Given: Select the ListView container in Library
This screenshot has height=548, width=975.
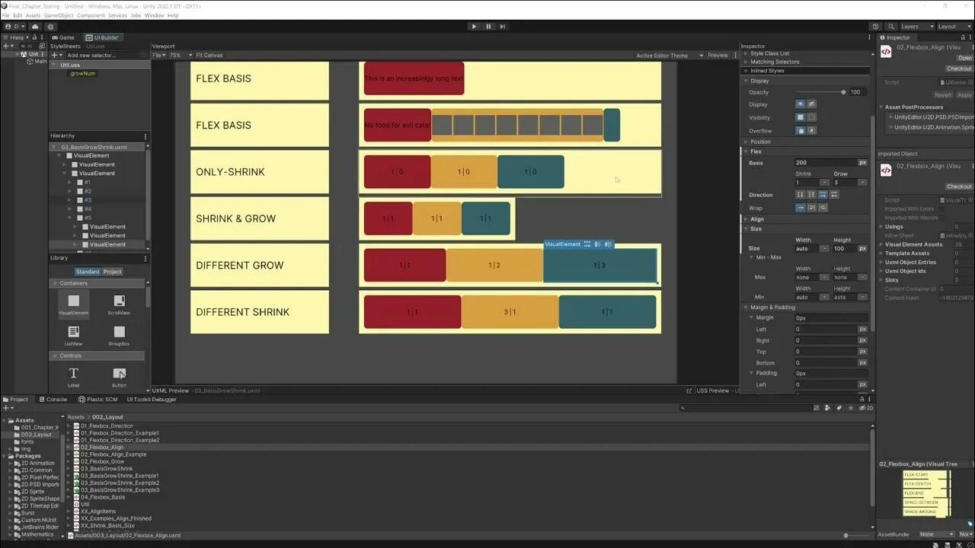Looking at the screenshot, I should (73, 336).
